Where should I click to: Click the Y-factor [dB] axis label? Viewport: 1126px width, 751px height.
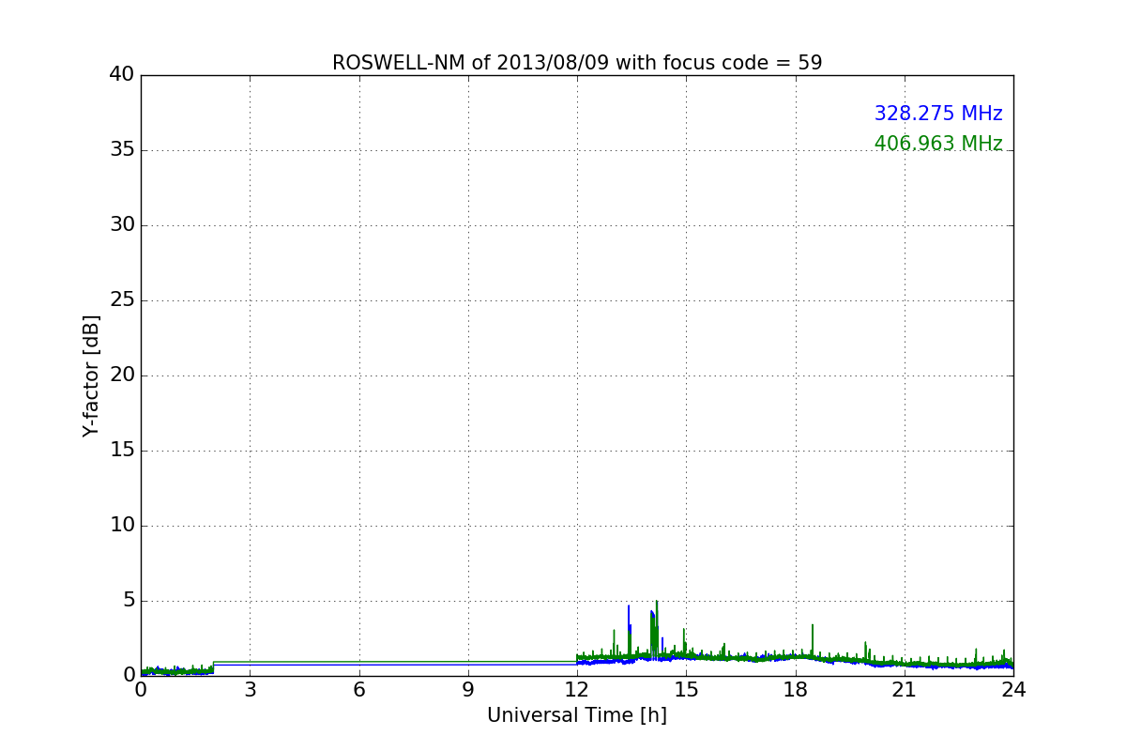[91, 375]
